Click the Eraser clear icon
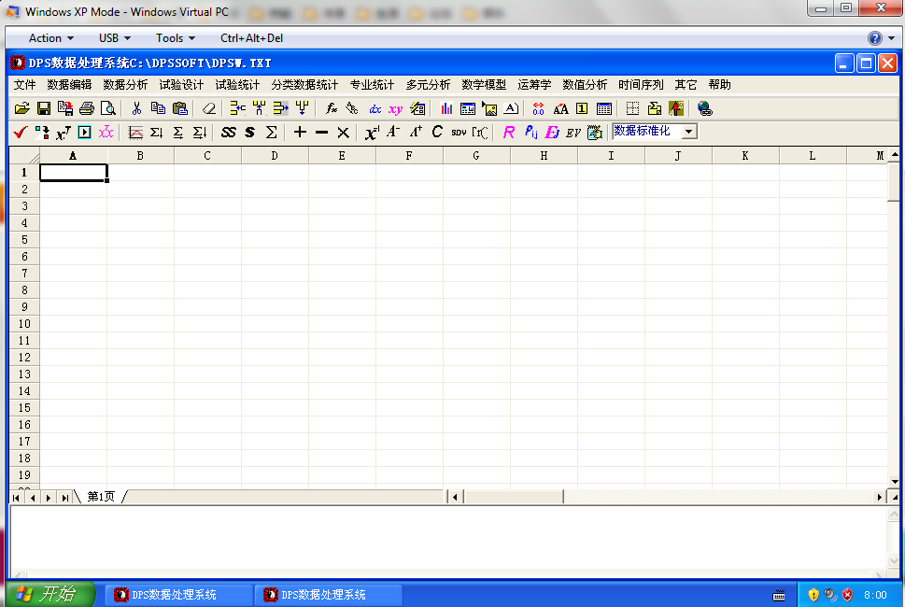The width and height of the screenshot is (905, 607). [209, 108]
